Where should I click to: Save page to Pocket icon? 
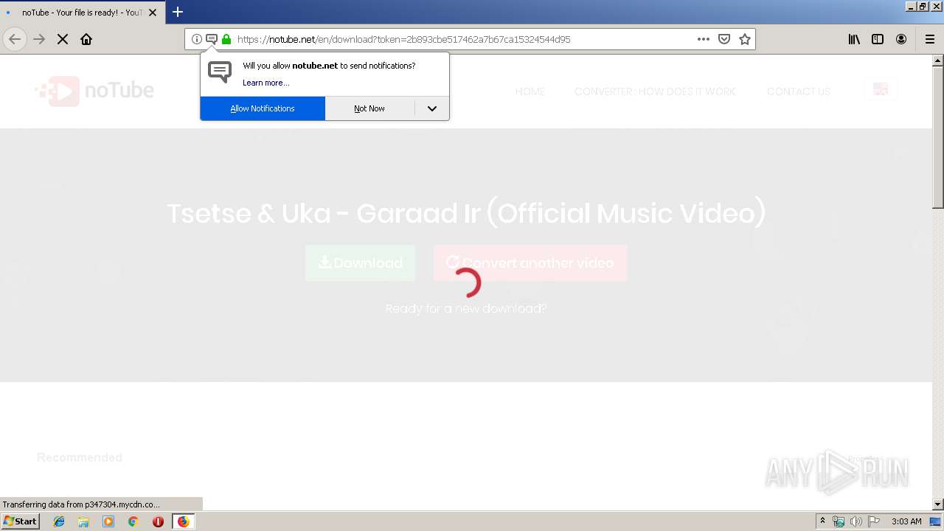pos(724,39)
